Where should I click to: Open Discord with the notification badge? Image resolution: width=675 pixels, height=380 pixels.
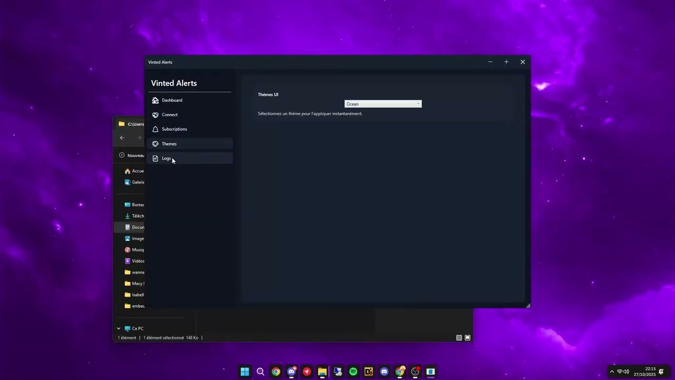click(292, 372)
